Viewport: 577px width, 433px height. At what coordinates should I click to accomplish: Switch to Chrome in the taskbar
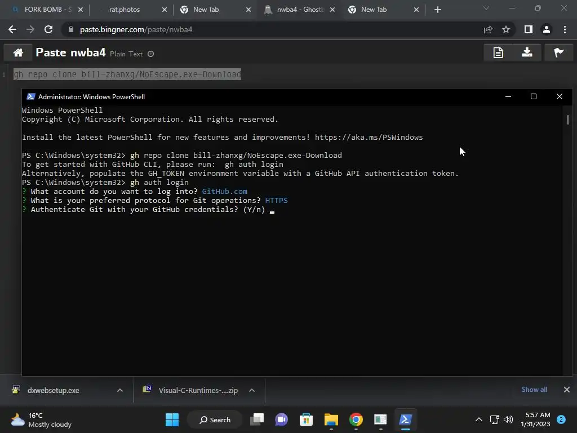[x=356, y=419]
